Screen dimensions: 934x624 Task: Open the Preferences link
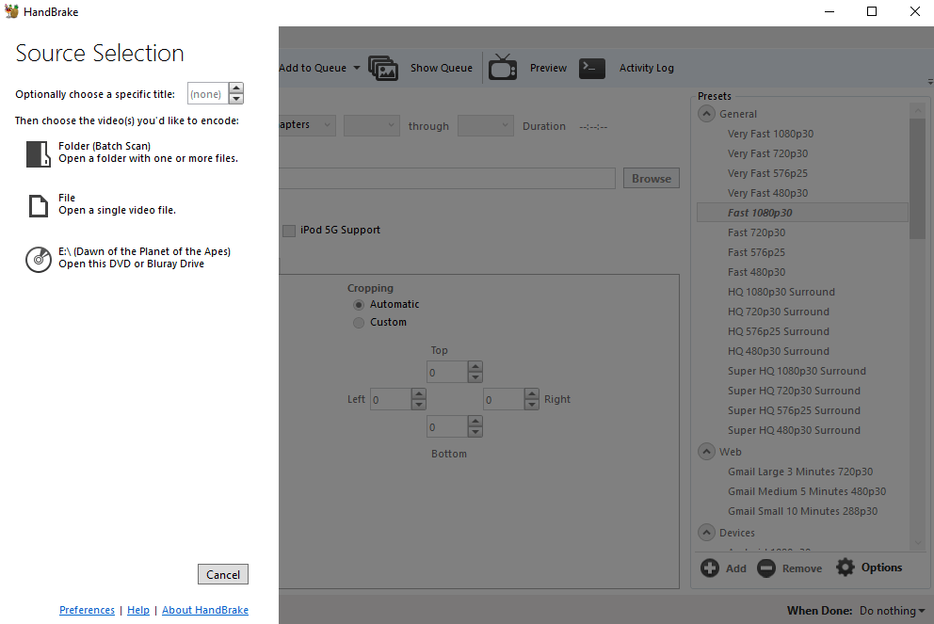point(87,610)
